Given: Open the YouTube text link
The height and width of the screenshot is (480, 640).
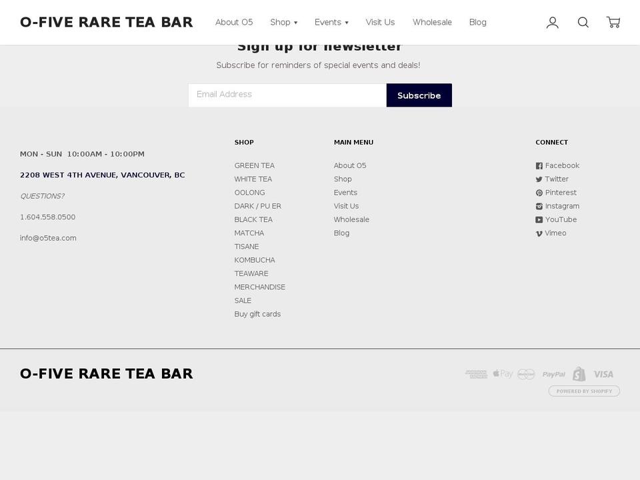Looking at the screenshot, I should coord(561,219).
